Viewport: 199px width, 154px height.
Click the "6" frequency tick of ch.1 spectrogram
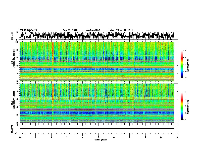pyautogui.click(x=18, y=58)
